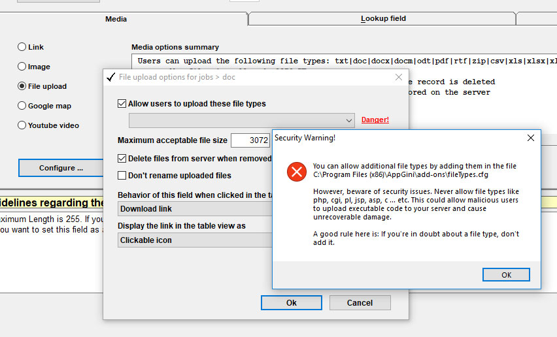Open the Clickable icon display dropdown
Image resolution: width=557 pixels, height=337 pixels.
point(195,240)
